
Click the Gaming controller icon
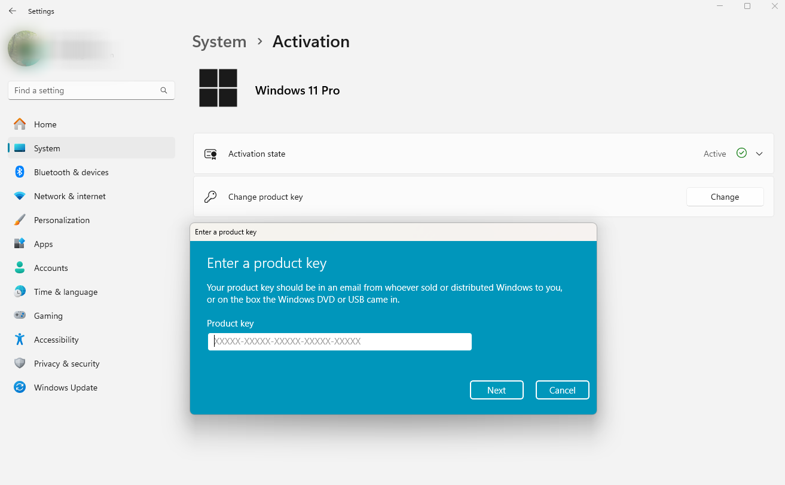point(20,316)
